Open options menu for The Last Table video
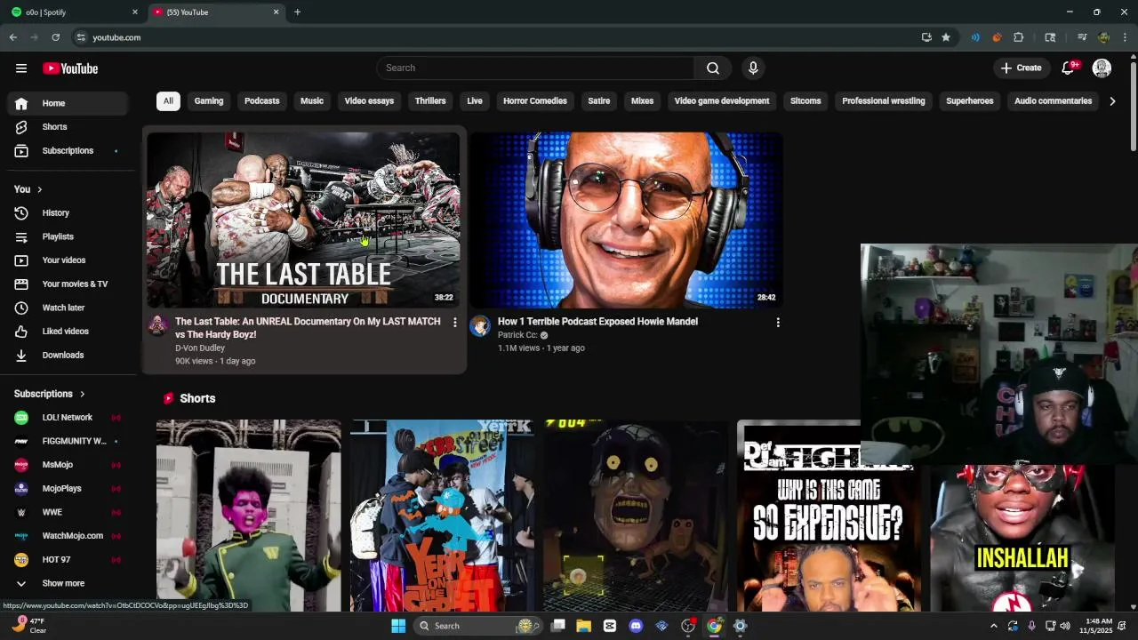The image size is (1138, 640). click(455, 323)
